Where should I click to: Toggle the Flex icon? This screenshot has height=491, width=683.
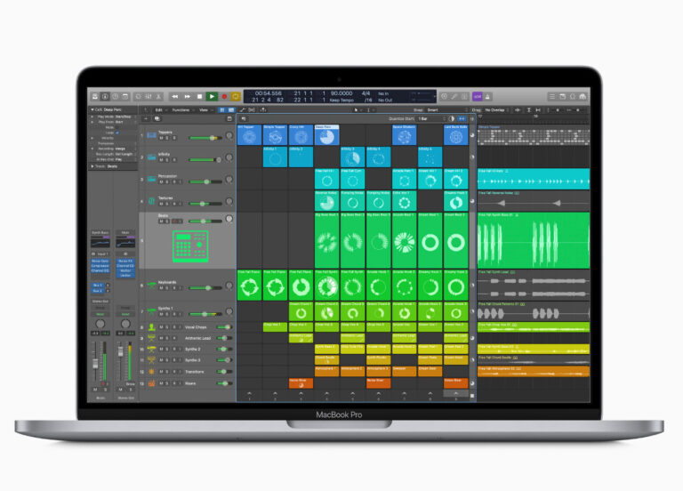[252, 109]
